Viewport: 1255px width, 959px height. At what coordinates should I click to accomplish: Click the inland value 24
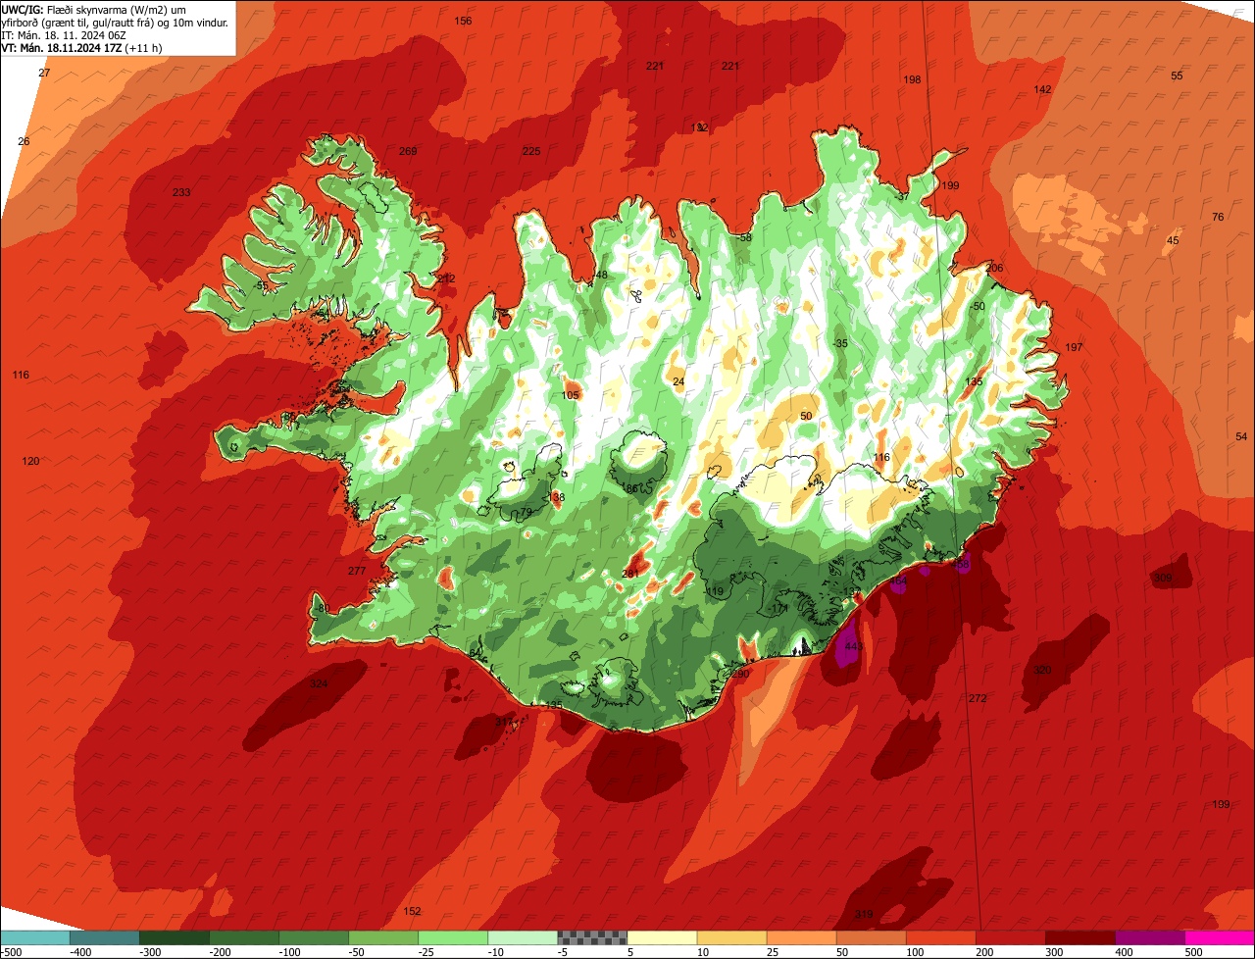coord(678,381)
